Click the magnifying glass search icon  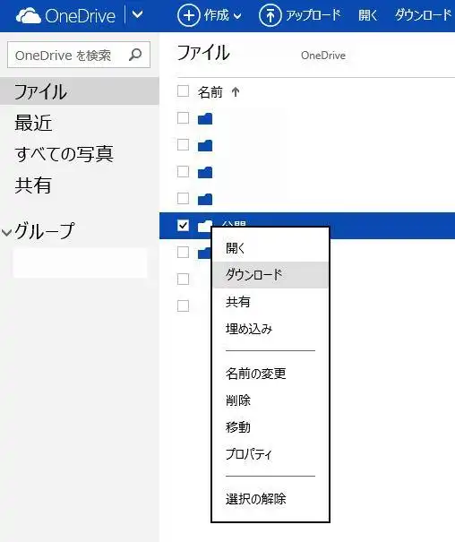coord(135,55)
